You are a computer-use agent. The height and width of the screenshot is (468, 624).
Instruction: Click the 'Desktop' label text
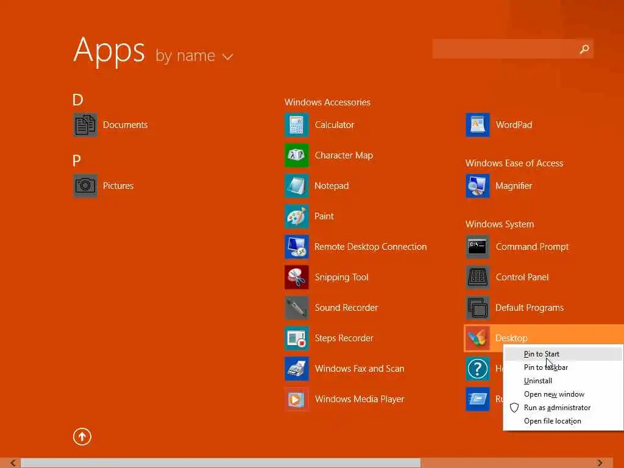[x=511, y=338]
